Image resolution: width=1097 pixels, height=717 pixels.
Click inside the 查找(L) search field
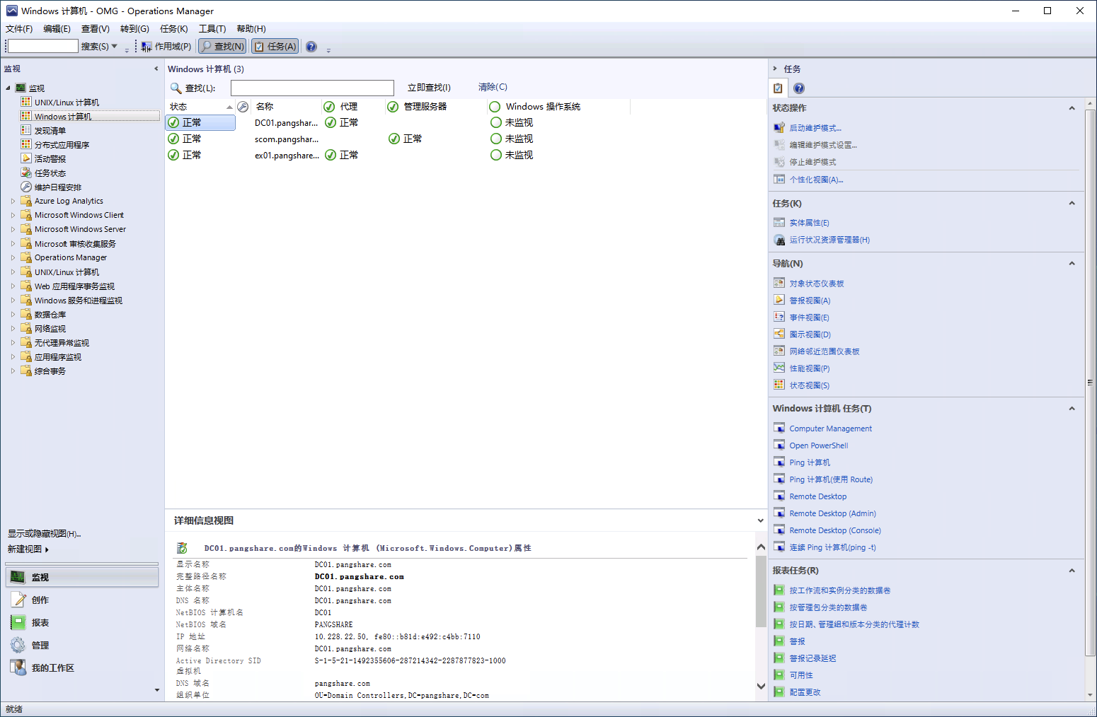tap(311, 87)
